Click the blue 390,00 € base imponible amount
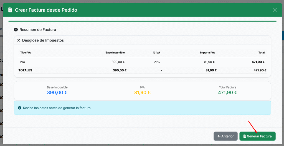 click(57, 93)
